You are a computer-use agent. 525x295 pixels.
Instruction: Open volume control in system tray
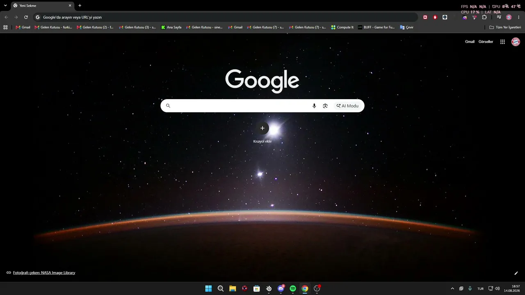pyautogui.click(x=498, y=288)
